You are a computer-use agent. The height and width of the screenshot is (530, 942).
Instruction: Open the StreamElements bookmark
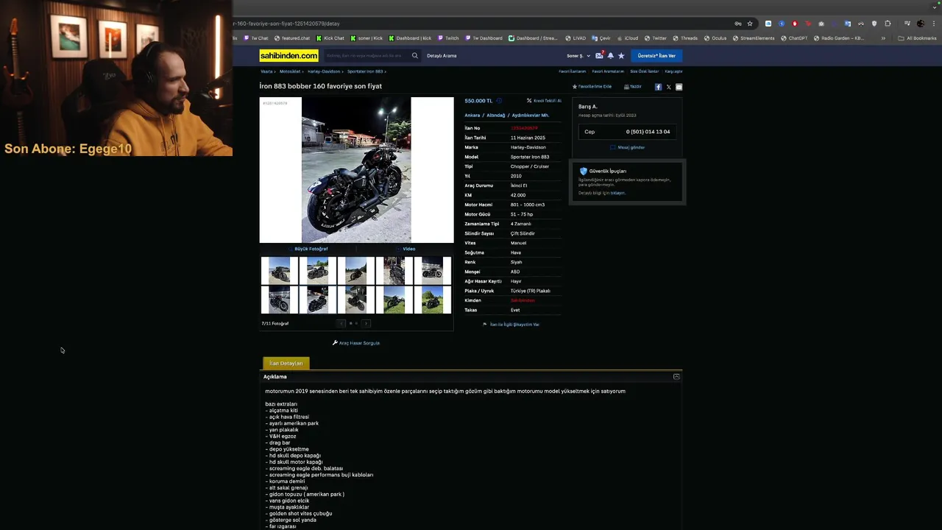point(754,38)
